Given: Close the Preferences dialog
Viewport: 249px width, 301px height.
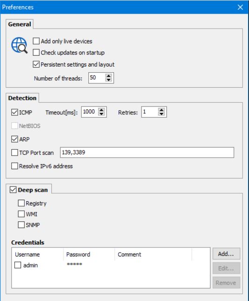Looking at the screenshot, I should pyautogui.click(x=240, y=8).
